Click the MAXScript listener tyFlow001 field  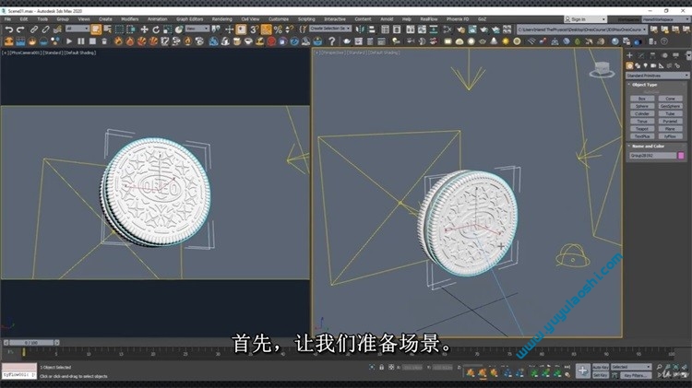coord(19,375)
